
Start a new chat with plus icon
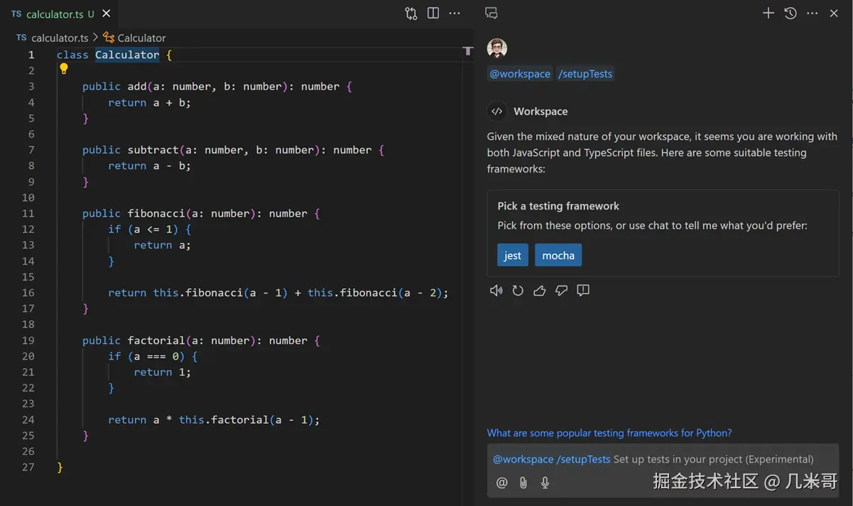pos(768,13)
